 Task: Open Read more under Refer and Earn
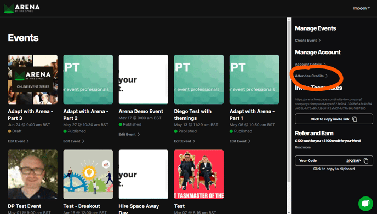pos(302,147)
